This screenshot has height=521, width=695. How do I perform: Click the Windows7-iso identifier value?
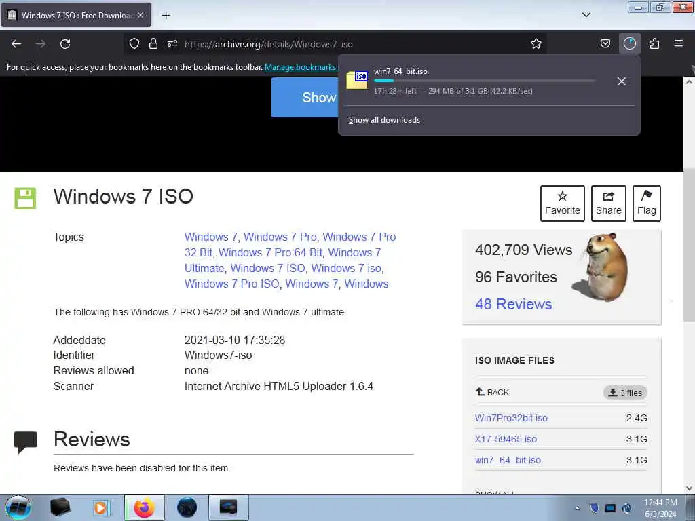pos(218,355)
